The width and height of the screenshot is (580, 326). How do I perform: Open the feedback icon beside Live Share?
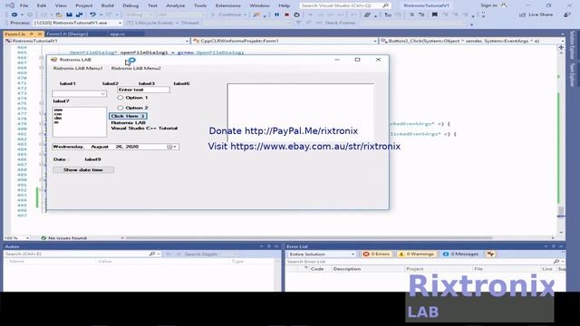[x=567, y=14]
